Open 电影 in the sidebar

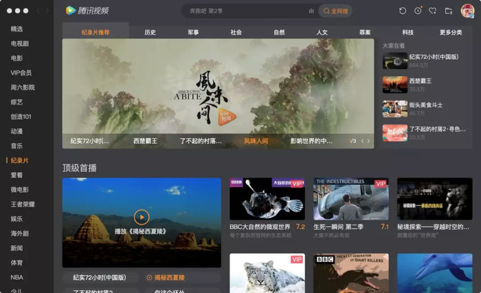tap(16, 58)
